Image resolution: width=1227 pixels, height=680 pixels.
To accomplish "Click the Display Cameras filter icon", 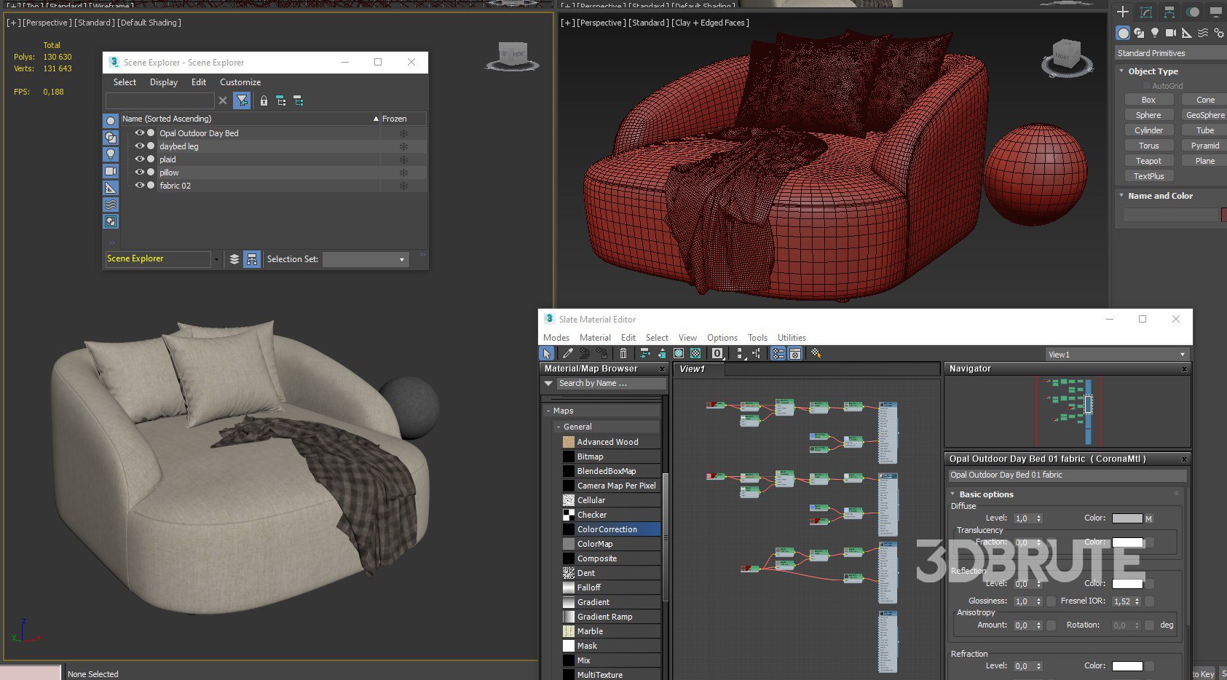I will click(111, 171).
